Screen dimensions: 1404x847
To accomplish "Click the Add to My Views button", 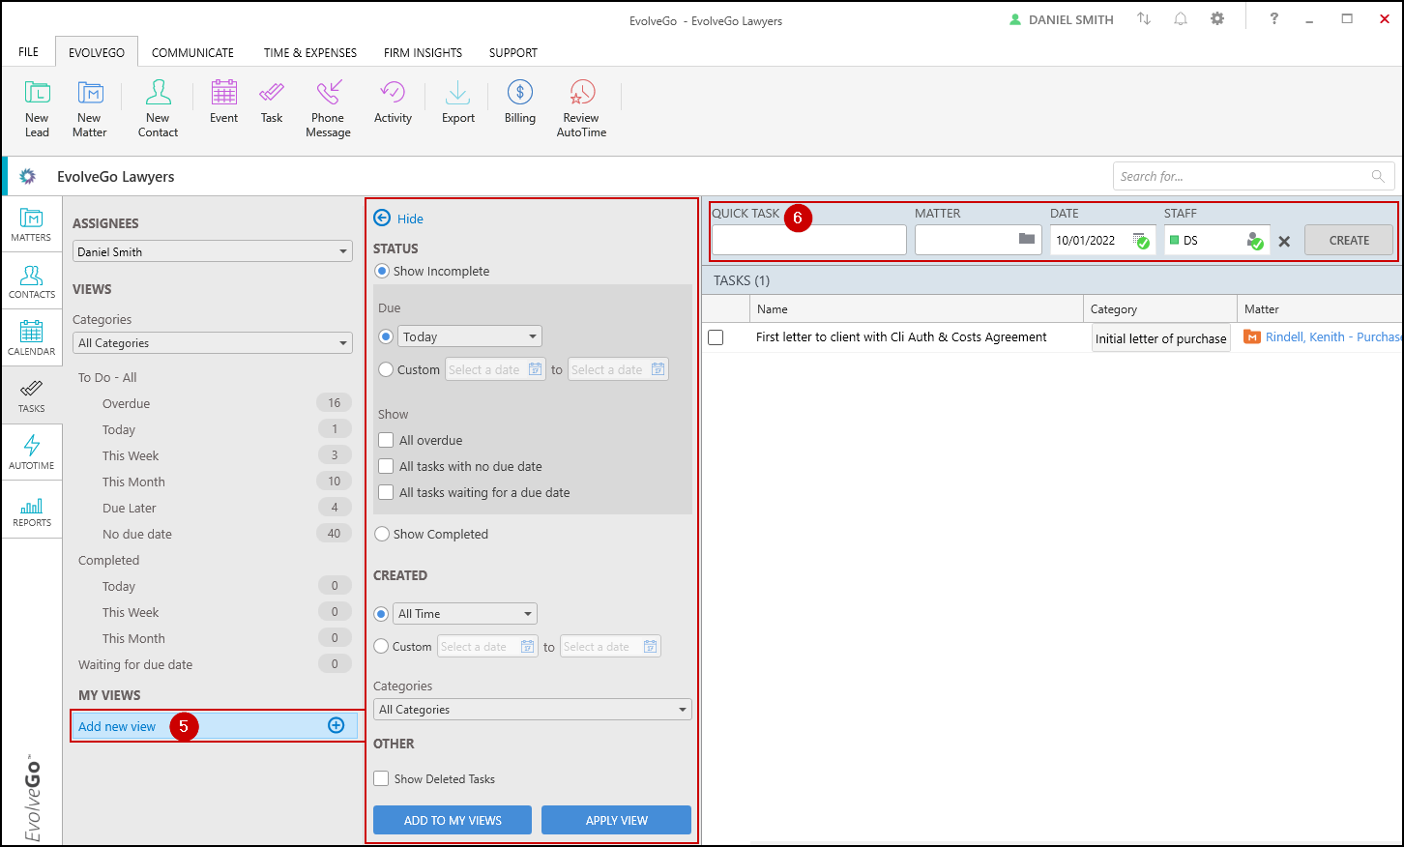I will [453, 820].
